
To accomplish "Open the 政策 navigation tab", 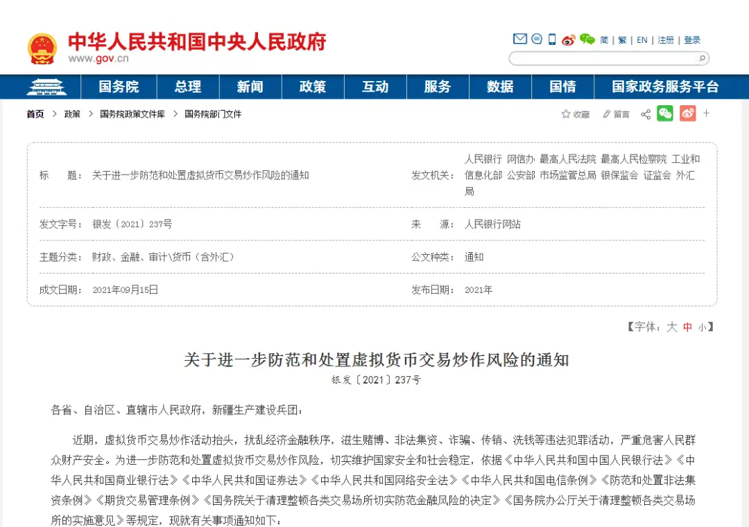I will (x=313, y=87).
